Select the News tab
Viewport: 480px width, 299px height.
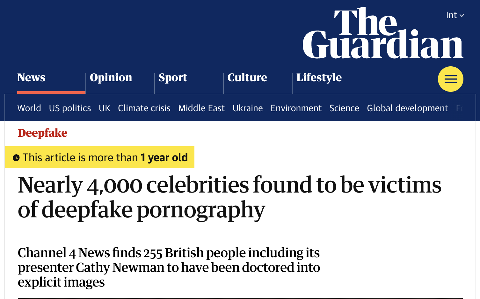pos(31,77)
